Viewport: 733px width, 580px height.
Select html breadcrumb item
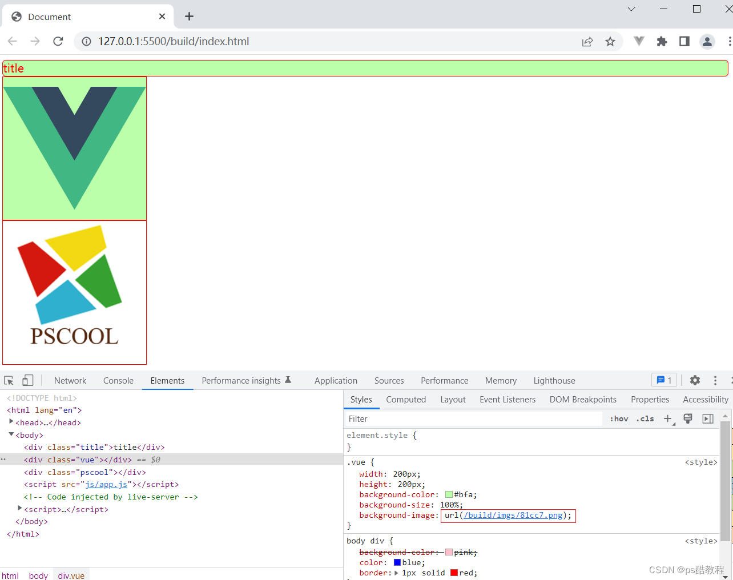coord(10,575)
